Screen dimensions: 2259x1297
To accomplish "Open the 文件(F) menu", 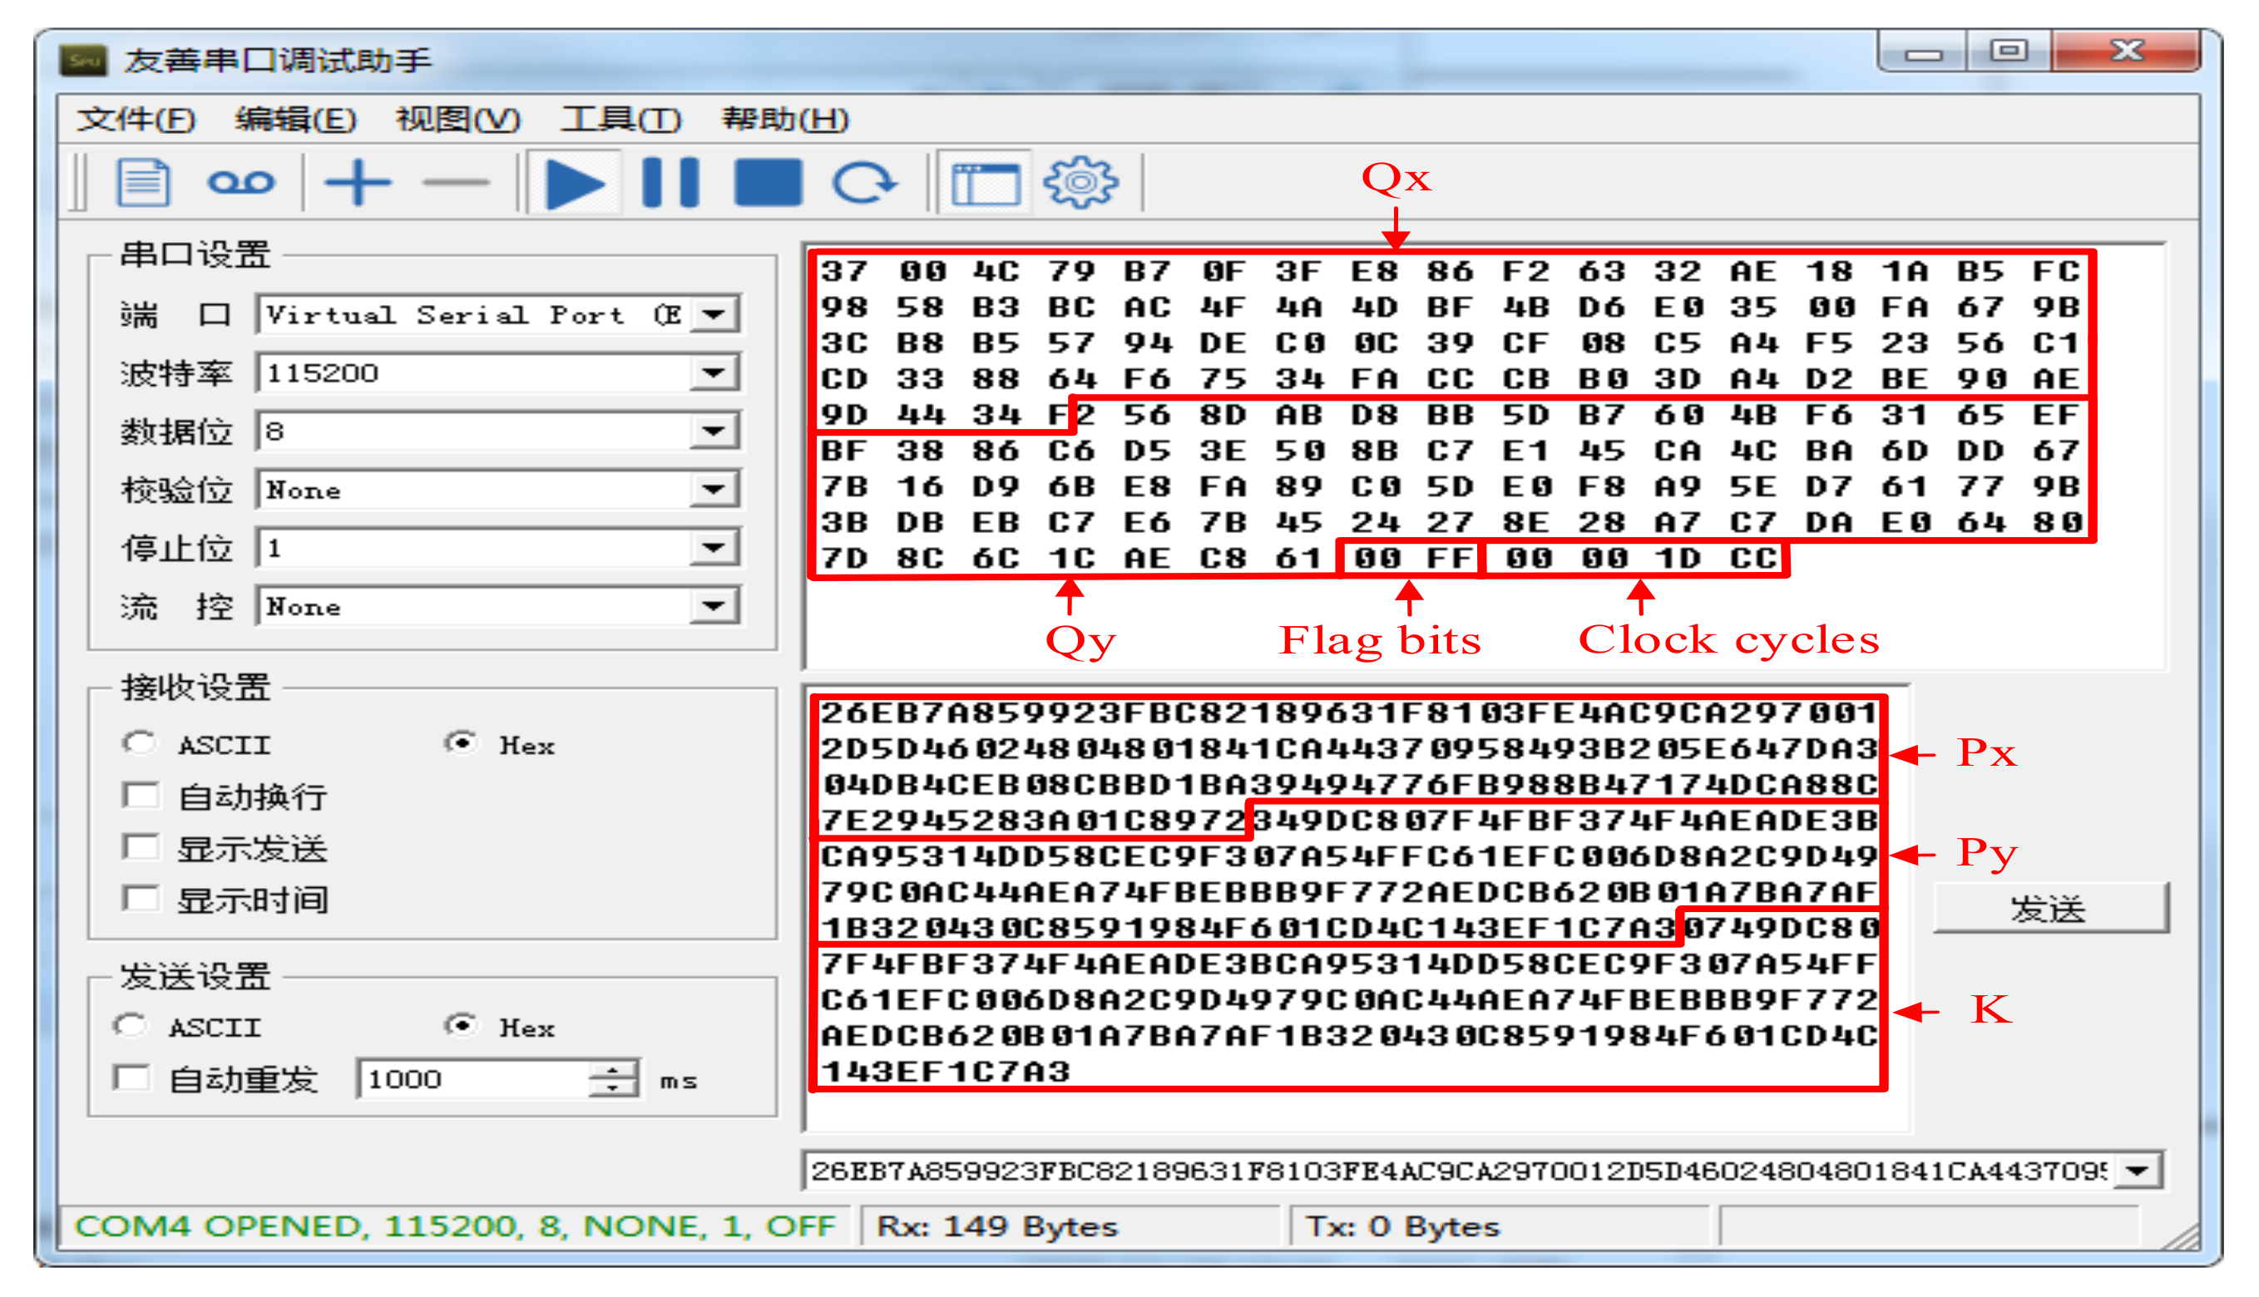I will pyautogui.click(x=136, y=120).
